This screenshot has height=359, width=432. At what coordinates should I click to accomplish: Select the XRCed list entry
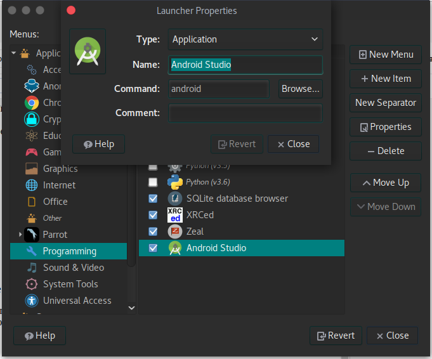pos(242,215)
